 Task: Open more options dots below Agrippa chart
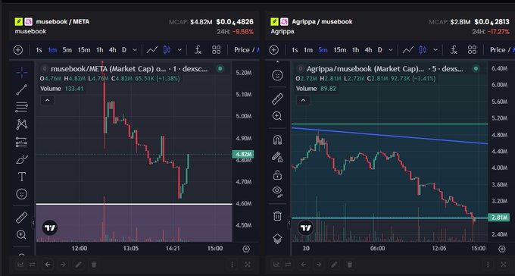(488, 265)
